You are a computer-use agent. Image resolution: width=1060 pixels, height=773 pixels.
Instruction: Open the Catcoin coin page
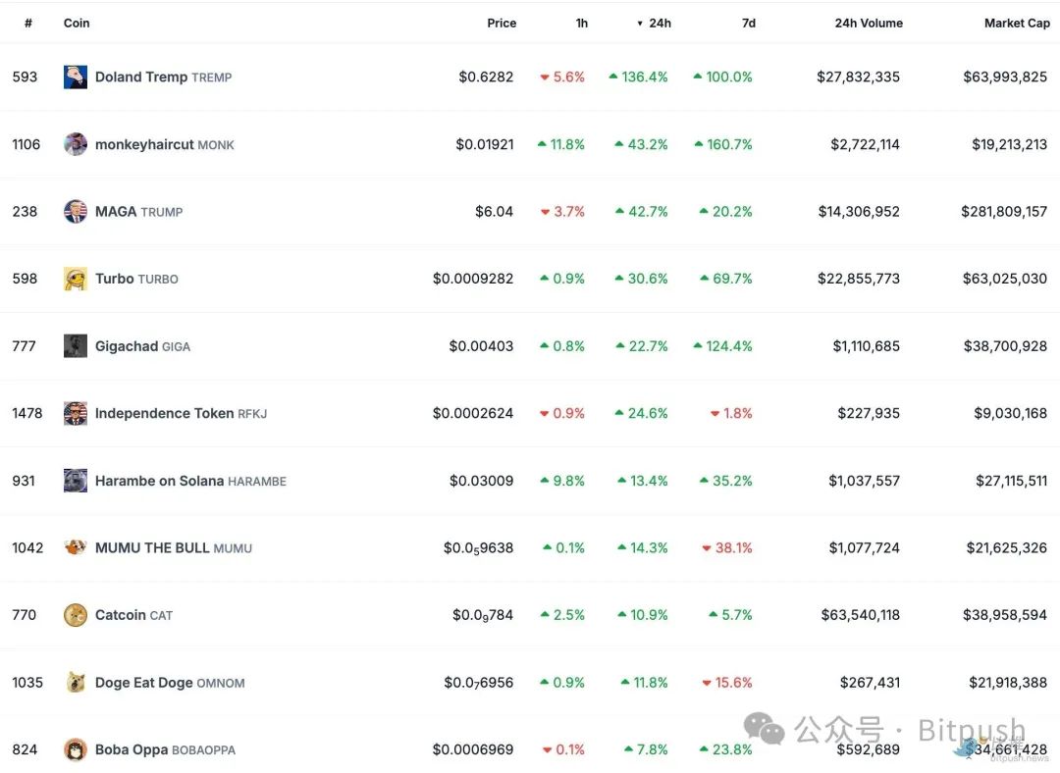[x=121, y=615]
